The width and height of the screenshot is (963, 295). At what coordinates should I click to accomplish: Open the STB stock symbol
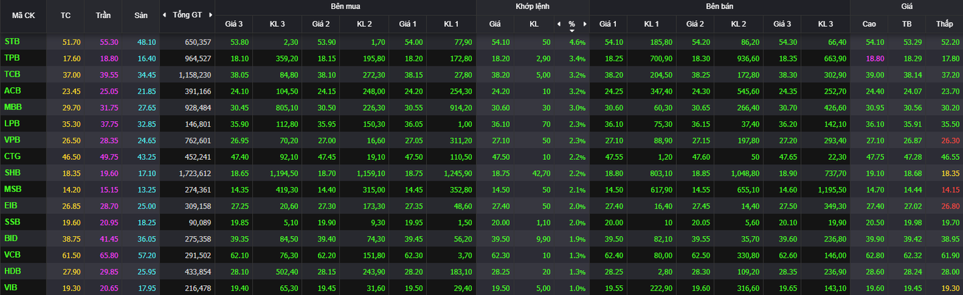12,42
